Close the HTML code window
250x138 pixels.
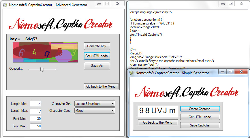click(x=241, y=3)
